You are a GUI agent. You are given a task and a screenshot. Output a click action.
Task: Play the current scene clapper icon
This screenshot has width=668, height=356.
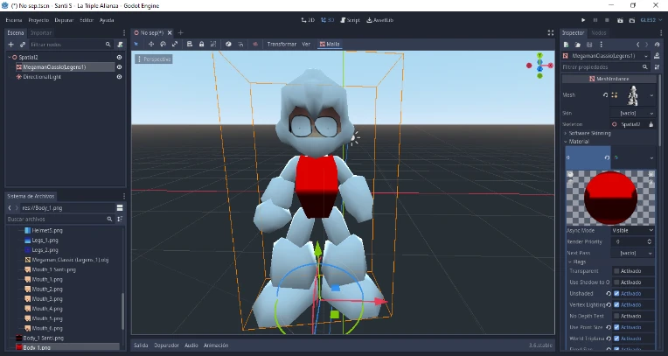(620, 20)
